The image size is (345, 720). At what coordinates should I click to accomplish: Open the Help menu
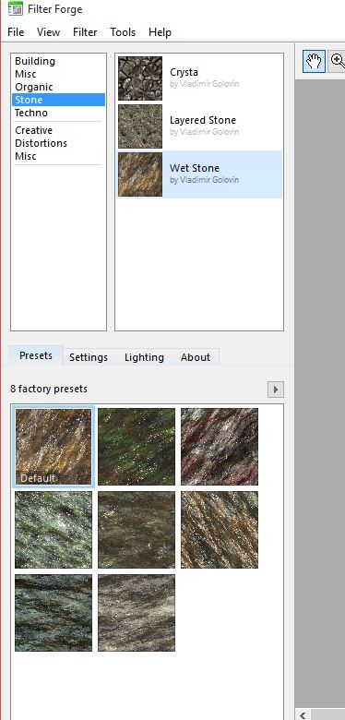pos(160,32)
